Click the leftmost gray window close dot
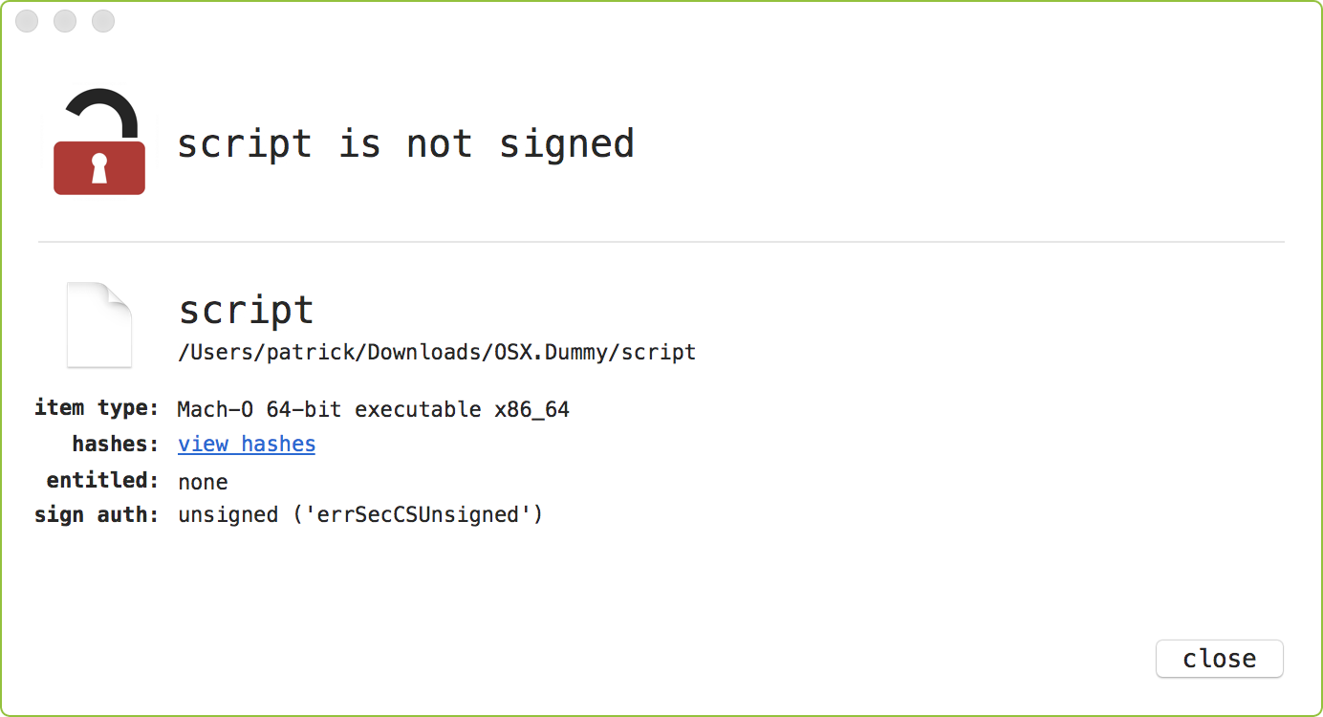Screen dimensions: 1323x717 pyautogui.click(x=27, y=21)
